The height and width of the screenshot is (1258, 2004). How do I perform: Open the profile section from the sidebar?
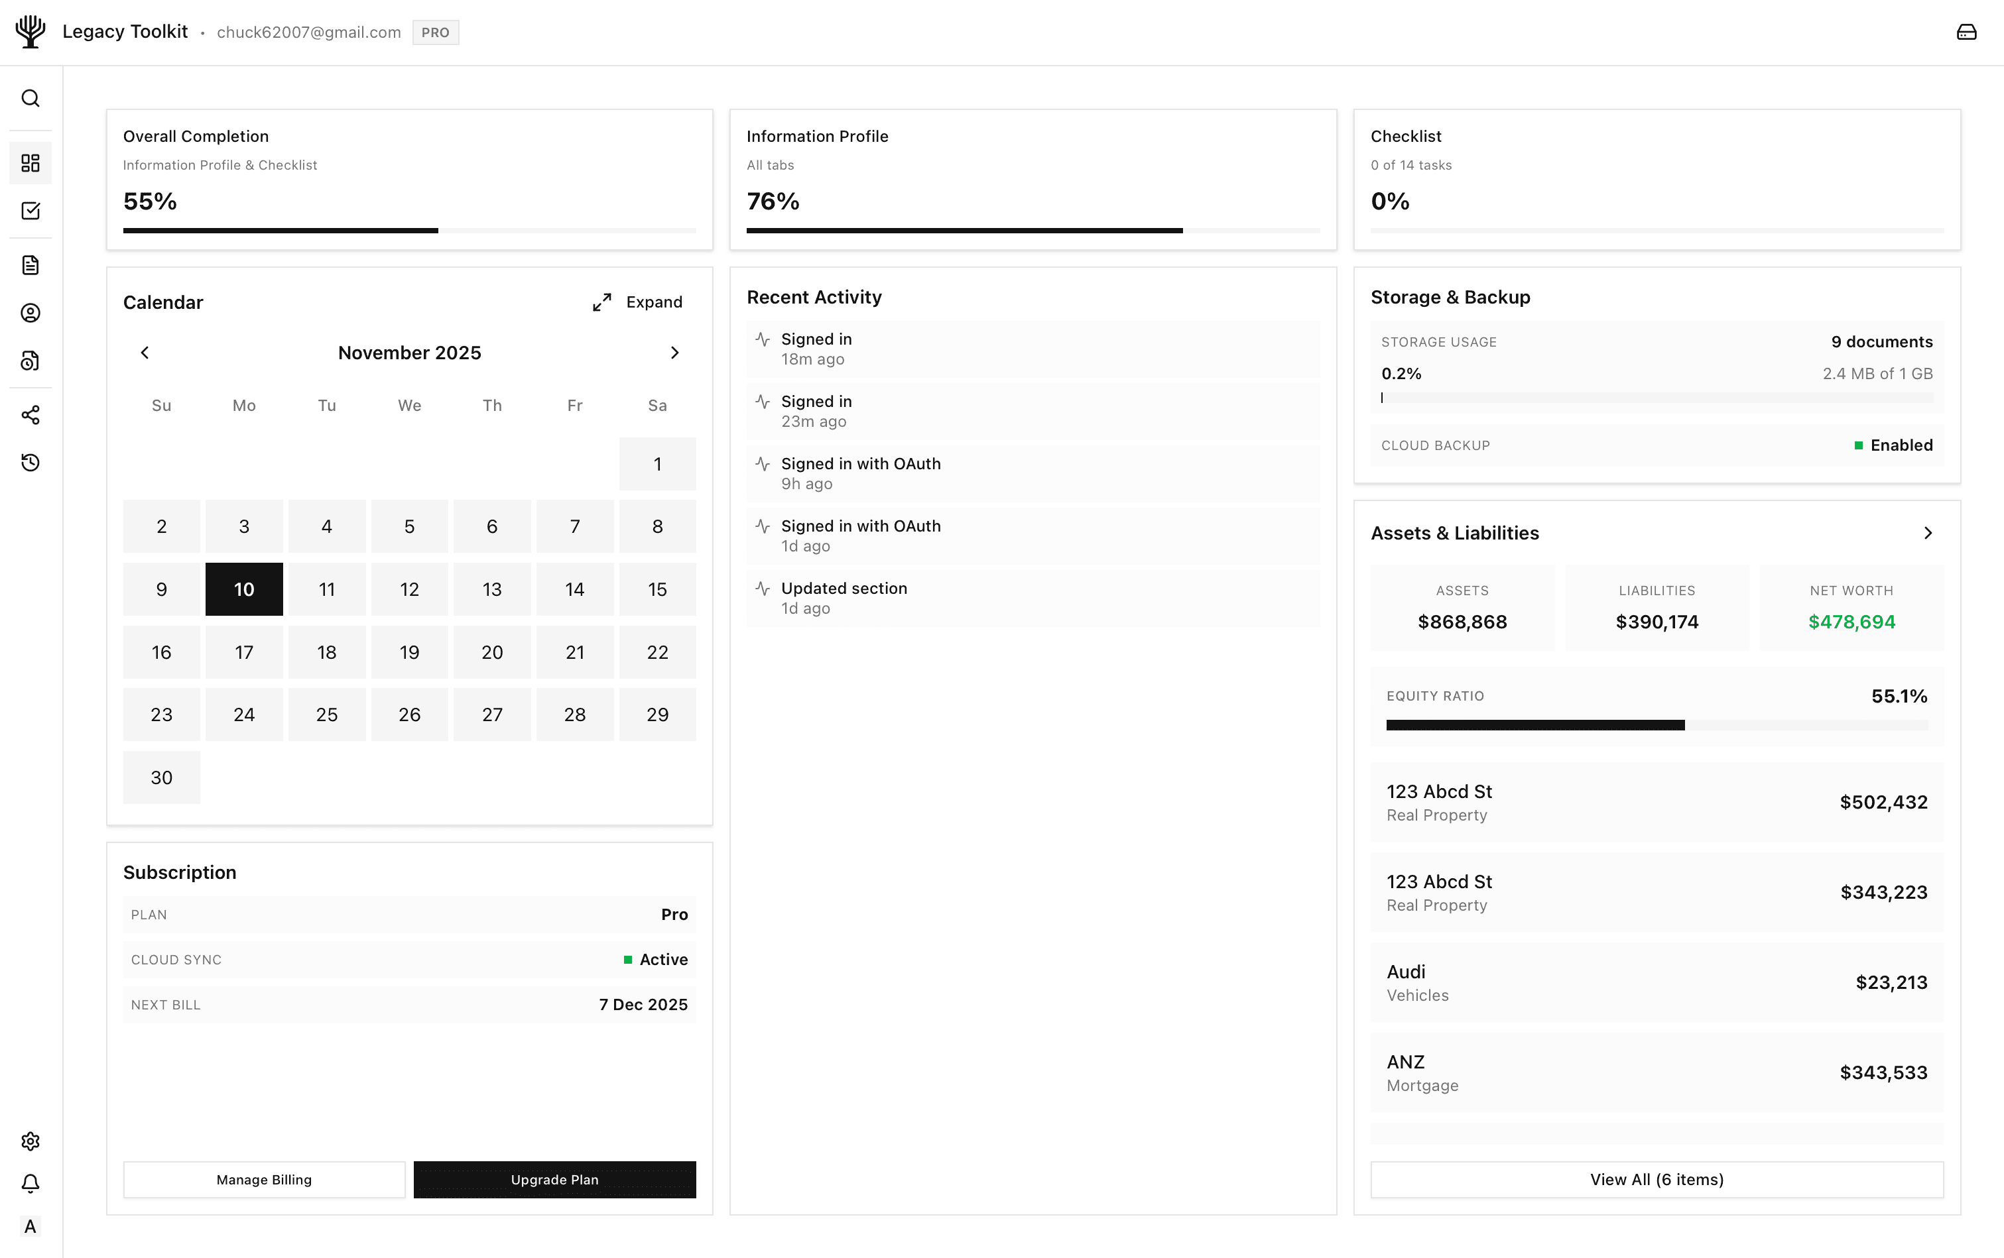[31, 312]
